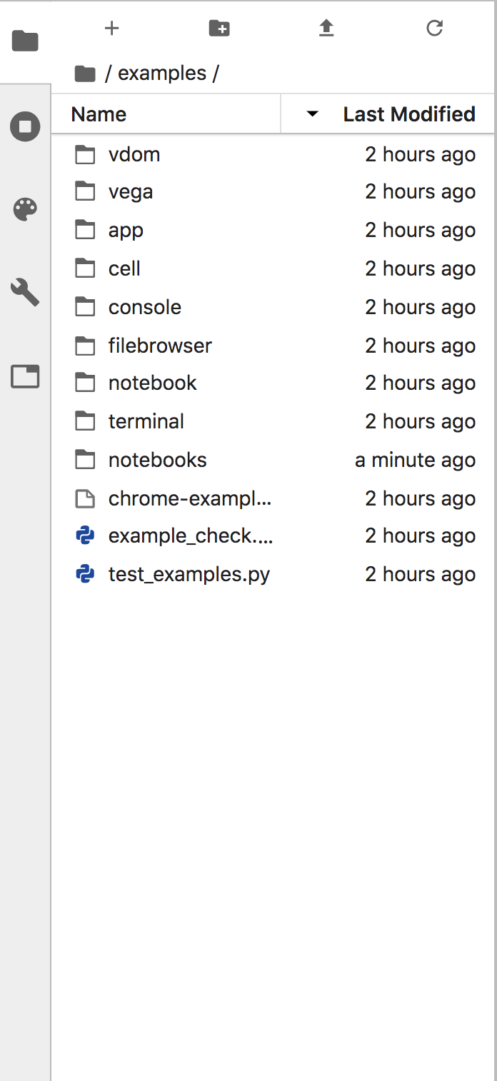Sort files by Last Modified
This screenshot has height=1081, width=497.
pyautogui.click(x=408, y=114)
